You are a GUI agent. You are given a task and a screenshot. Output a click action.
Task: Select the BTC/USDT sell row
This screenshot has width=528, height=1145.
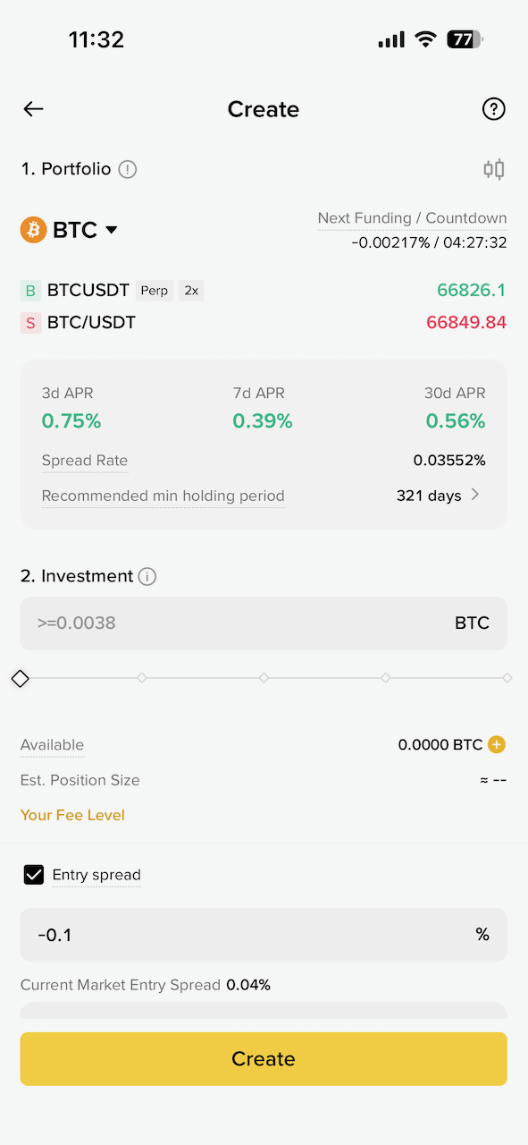[x=264, y=323]
